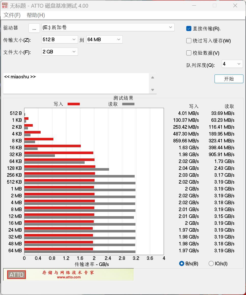Open the 文件(F) menu
The height and width of the screenshot is (295, 246).
pyautogui.click(x=12, y=15)
